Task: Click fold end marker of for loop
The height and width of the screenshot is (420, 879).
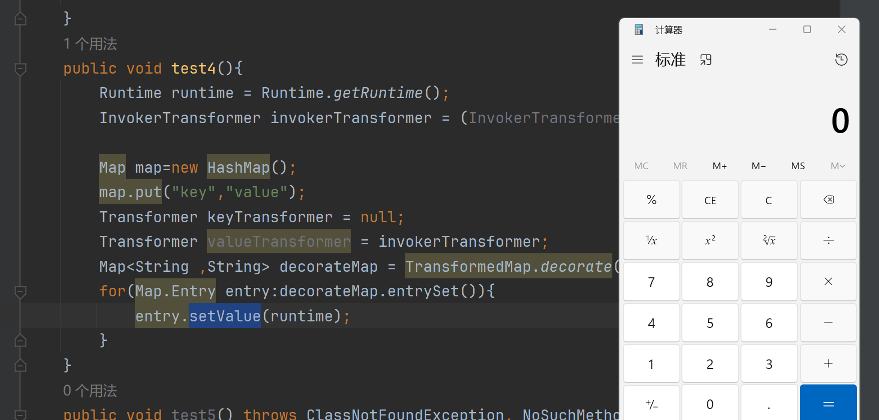Action: tap(21, 340)
